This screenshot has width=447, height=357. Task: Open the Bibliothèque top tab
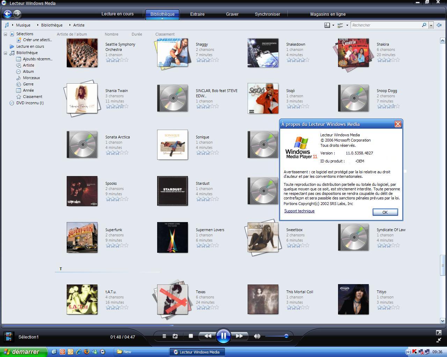[x=162, y=14]
